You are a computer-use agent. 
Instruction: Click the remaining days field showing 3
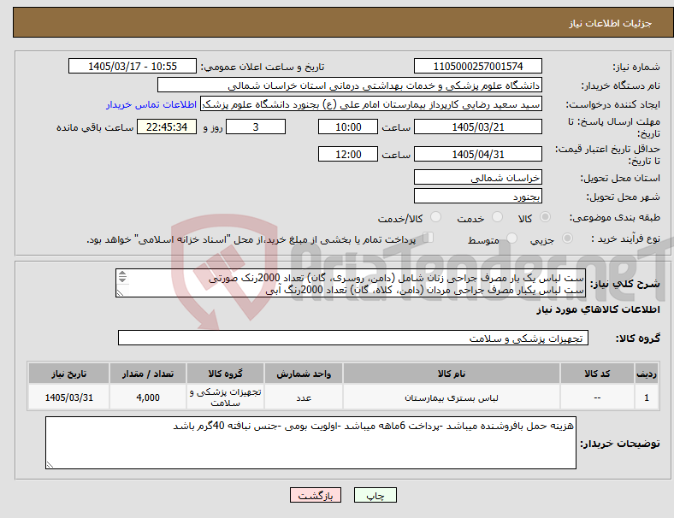point(256,127)
